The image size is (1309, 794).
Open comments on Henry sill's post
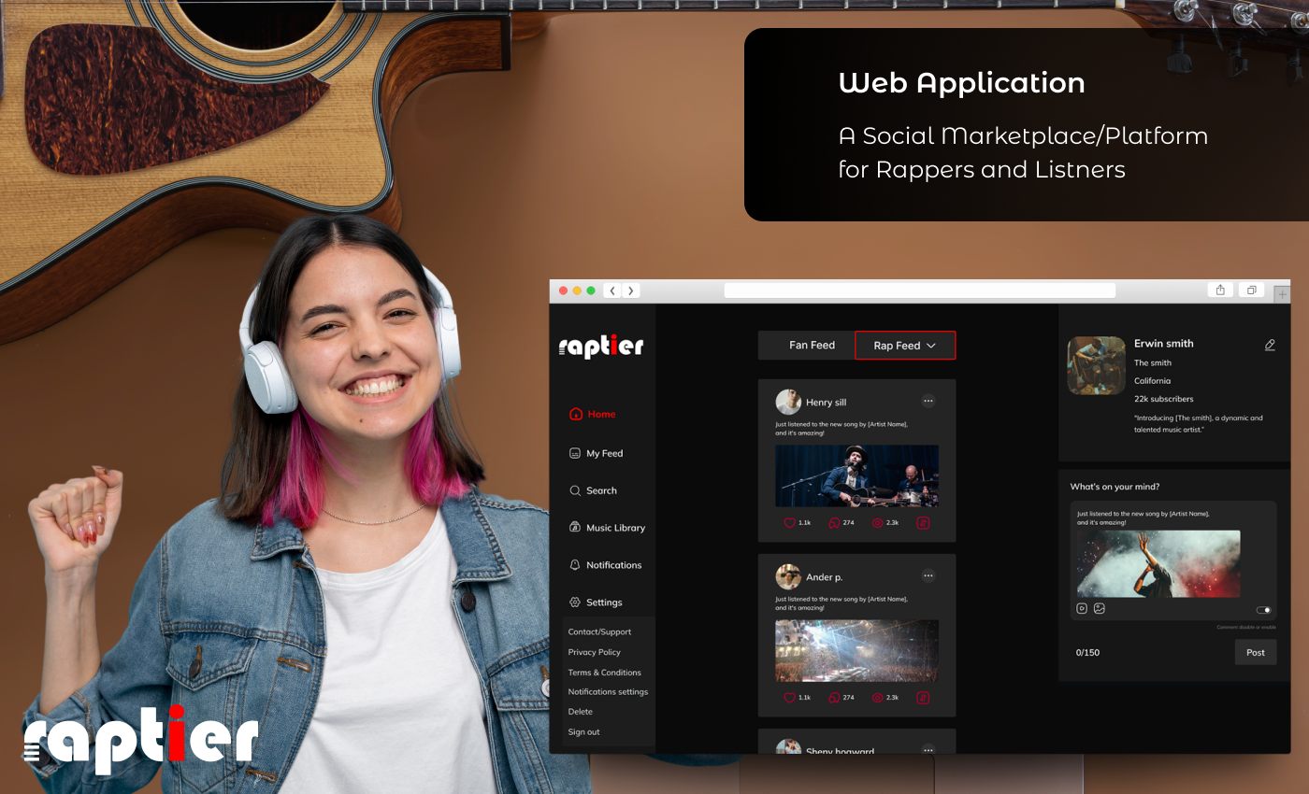pyautogui.click(x=834, y=522)
